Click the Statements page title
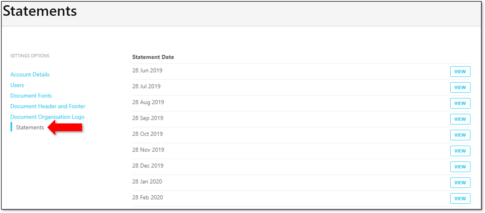 [40, 11]
